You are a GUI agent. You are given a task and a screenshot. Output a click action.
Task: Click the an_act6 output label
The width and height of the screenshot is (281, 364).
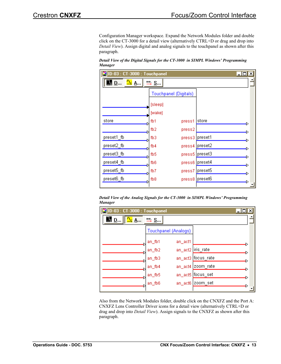click(184, 283)
